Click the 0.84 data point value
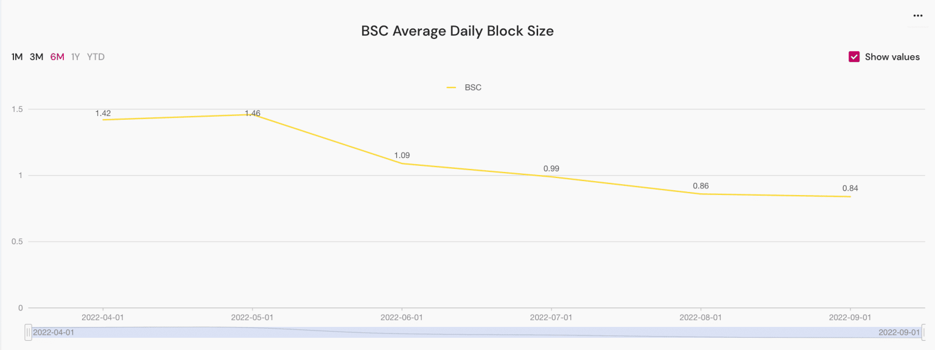This screenshot has width=935, height=350. pos(850,188)
